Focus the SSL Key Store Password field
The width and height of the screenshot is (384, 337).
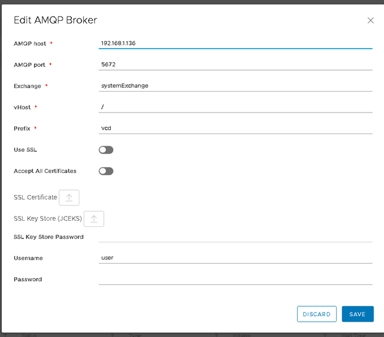point(235,237)
